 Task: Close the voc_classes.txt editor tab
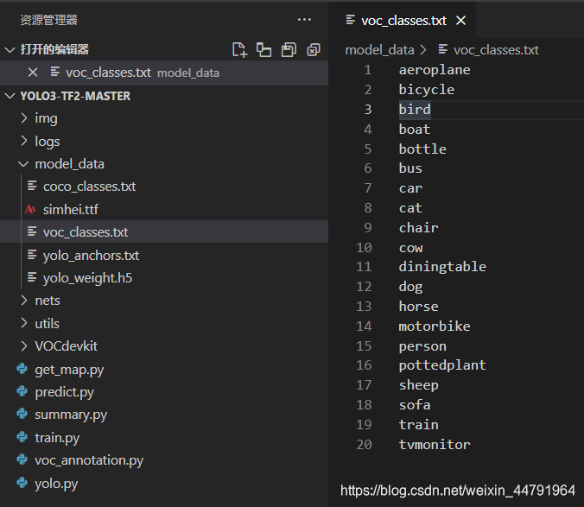(460, 21)
